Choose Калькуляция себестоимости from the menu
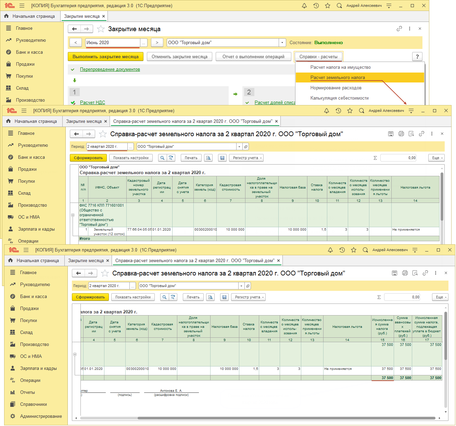This screenshot has height=426, width=456. [340, 98]
